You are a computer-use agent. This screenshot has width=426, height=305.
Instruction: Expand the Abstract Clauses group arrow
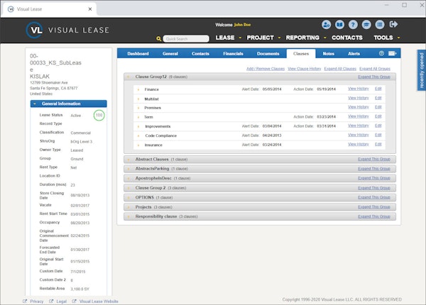pyautogui.click(x=129, y=160)
